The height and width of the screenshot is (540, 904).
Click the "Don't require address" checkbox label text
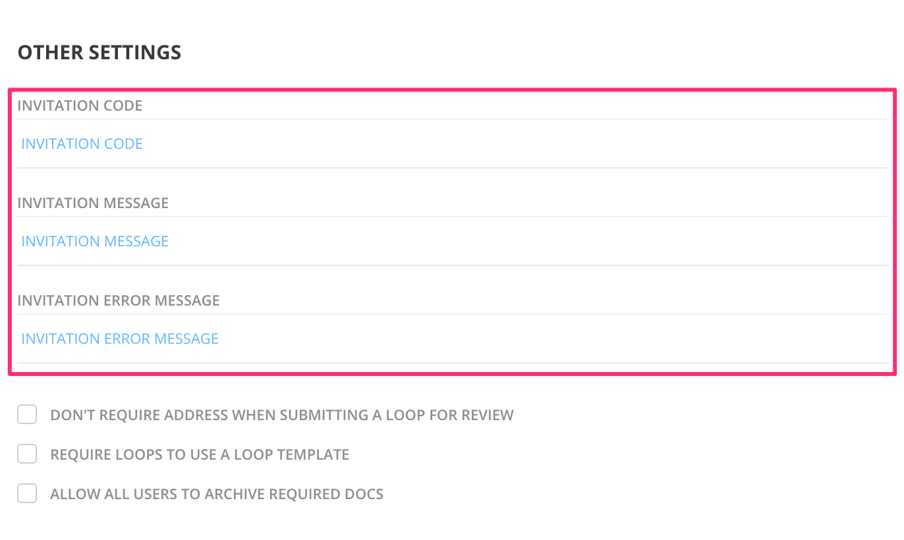point(282,416)
